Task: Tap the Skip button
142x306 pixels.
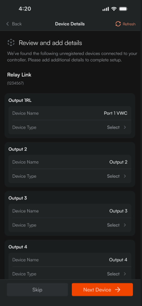Action: [37, 290]
